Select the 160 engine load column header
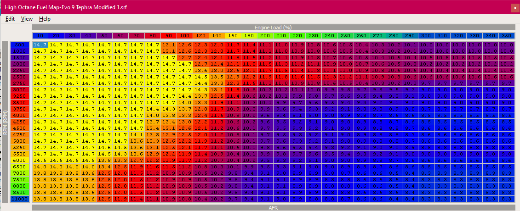The image size is (520, 211). 233,35
